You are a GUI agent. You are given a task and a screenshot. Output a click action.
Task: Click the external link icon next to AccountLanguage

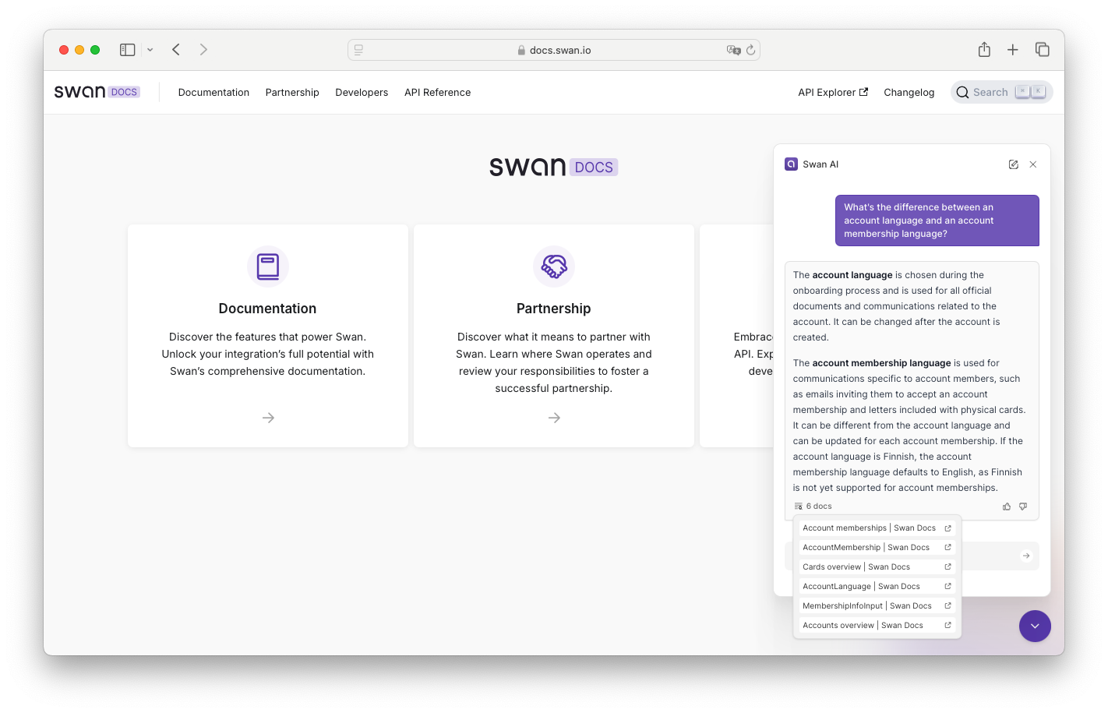coord(947,585)
